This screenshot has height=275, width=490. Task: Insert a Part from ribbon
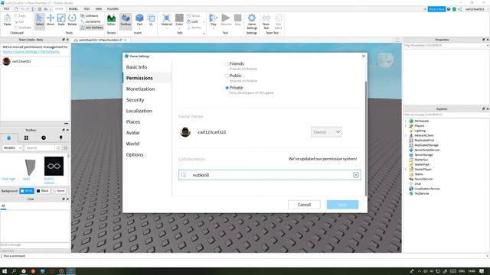(x=139, y=20)
